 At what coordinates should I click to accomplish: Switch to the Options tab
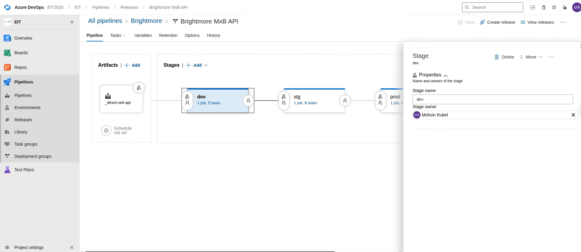(192, 35)
